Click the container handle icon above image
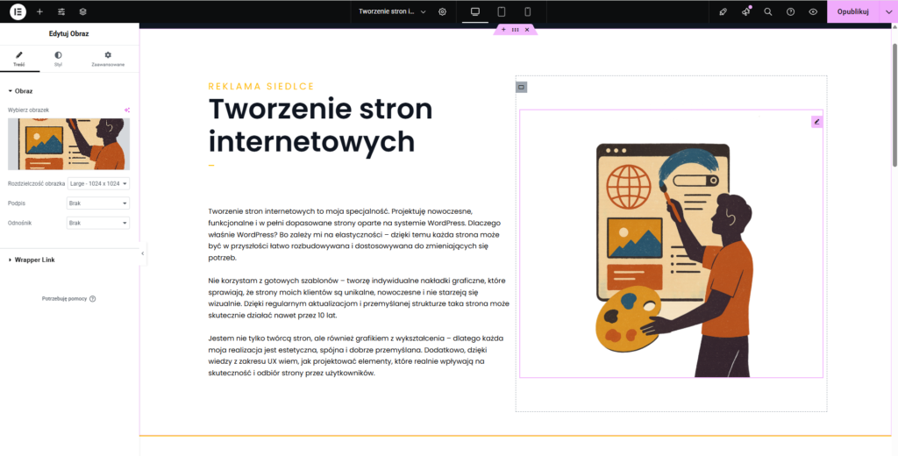This screenshot has height=456, width=898. [x=521, y=87]
